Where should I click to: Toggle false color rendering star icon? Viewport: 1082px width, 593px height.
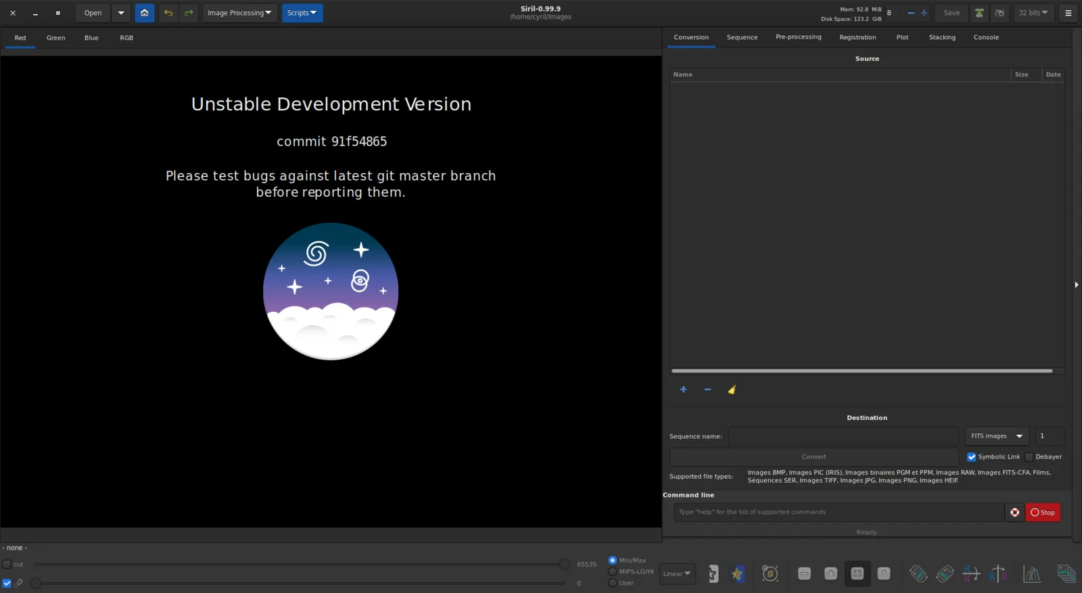[x=738, y=574]
